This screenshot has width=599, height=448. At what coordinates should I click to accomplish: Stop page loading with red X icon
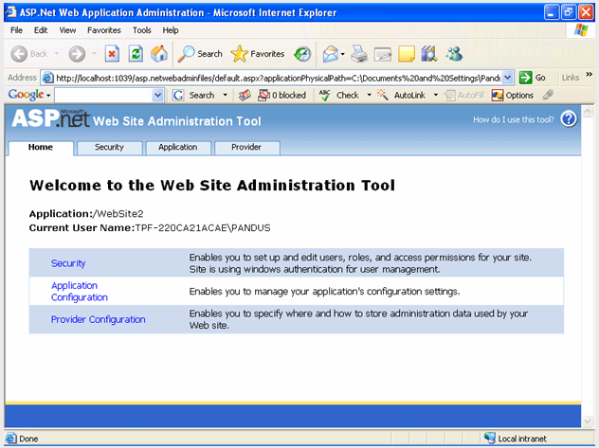point(112,54)
